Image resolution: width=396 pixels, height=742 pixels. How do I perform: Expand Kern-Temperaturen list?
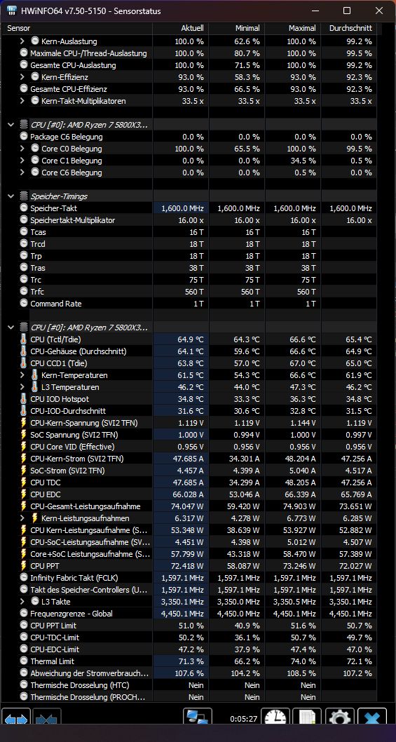[x=22, y=375]
